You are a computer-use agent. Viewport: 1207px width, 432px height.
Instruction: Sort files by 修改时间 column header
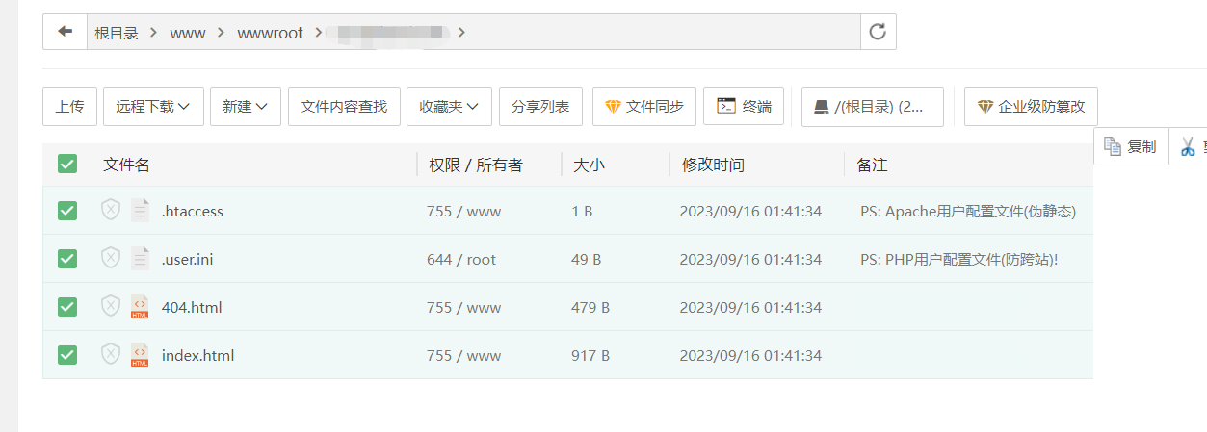(713, 165)
